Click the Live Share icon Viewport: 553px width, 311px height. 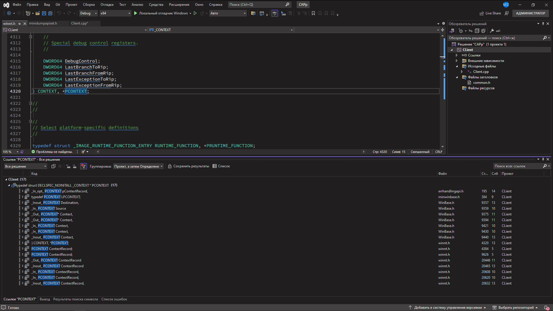click(x=482, y=13)
